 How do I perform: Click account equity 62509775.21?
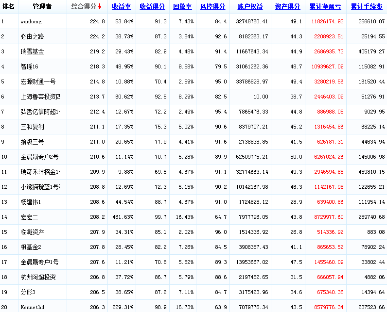(252, 157)
